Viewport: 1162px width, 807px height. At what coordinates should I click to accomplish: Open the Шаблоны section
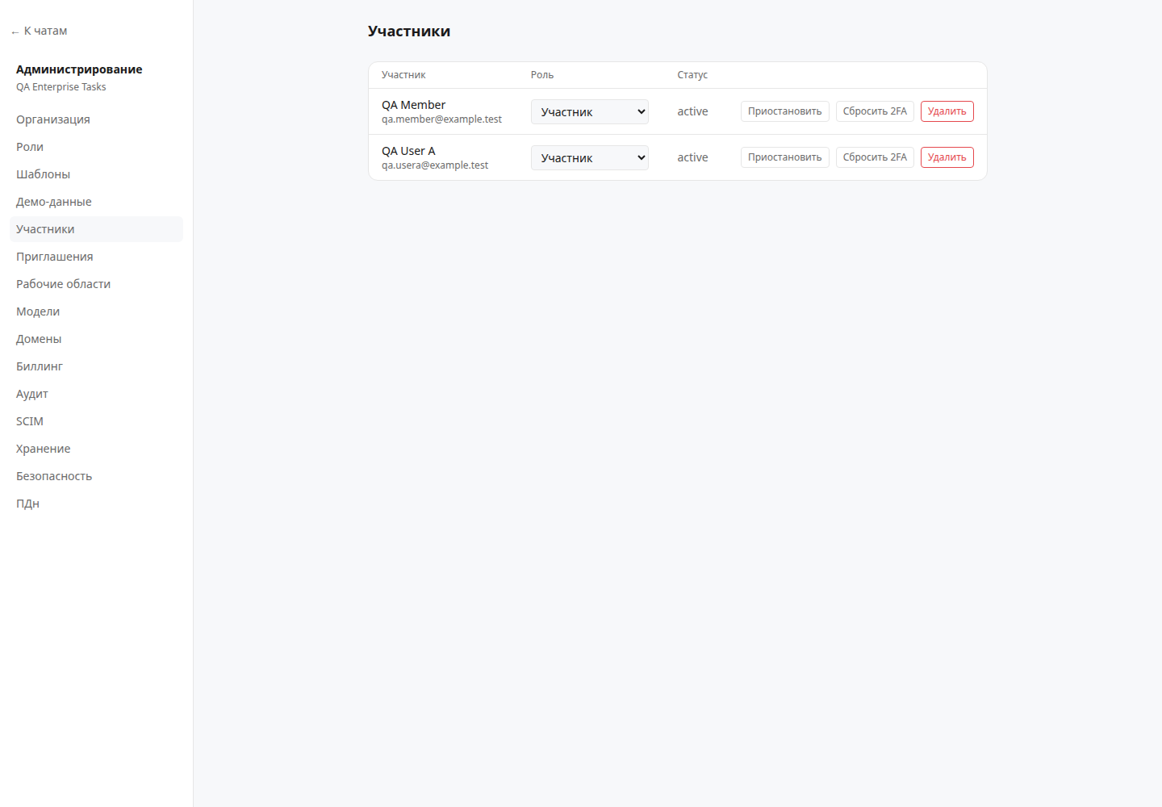pos(96,174)
